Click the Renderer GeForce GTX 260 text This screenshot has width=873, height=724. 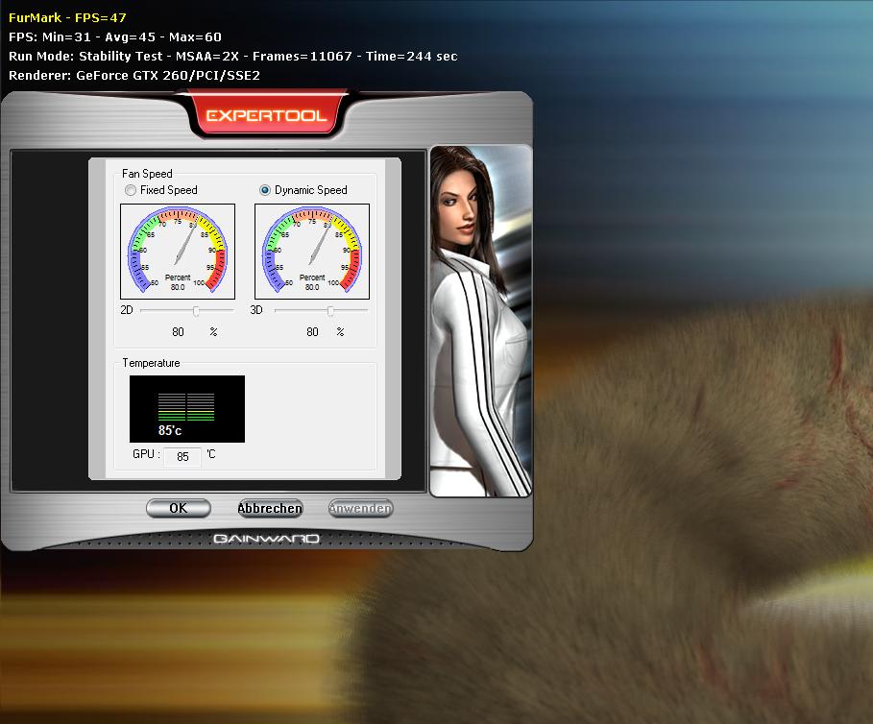(134, 75)
